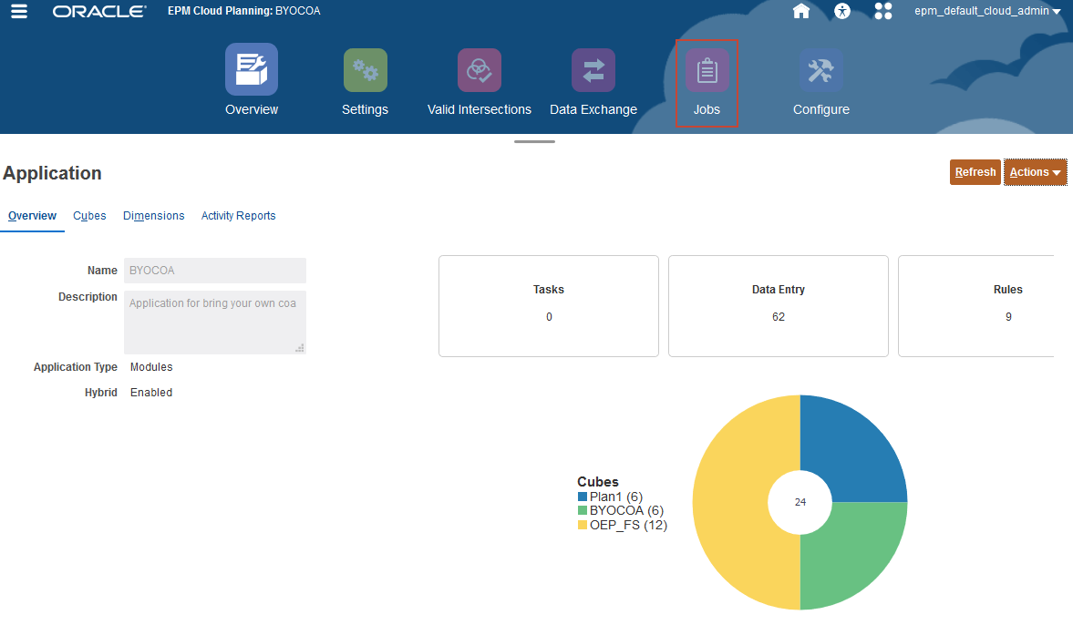The image size is (1073, 625).
Task: Switch to the Dimensions tab
Action: [x=154, y=216]
